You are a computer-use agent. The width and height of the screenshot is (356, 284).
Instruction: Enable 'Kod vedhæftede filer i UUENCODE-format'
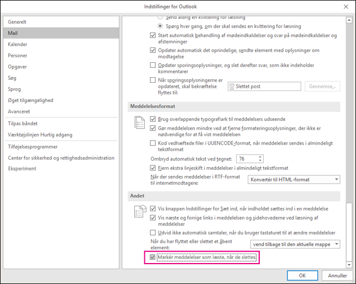pyautogui.click(x=153, y=143)
